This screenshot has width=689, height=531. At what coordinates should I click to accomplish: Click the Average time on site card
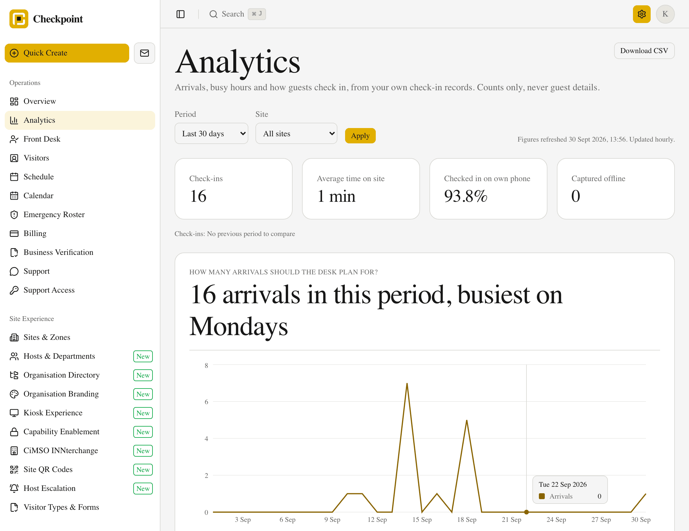(361, 189)
